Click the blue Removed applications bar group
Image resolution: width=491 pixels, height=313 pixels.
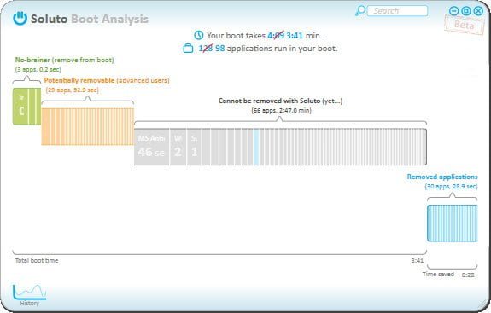(453, 223)
